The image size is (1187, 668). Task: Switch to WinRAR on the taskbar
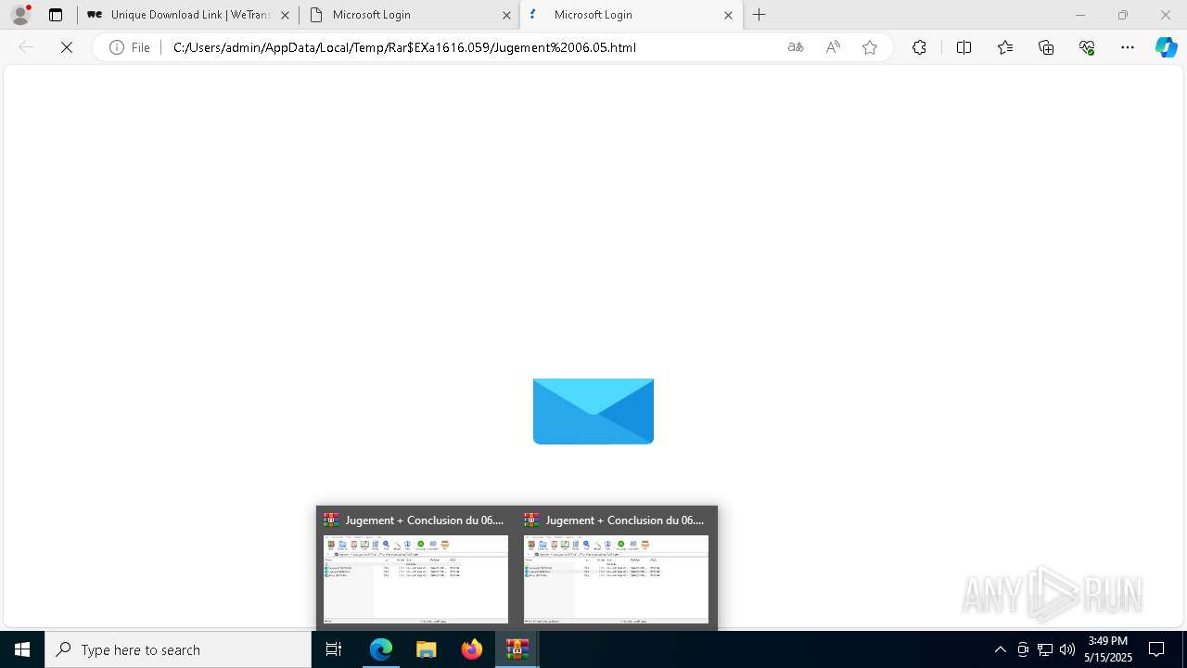517,649
